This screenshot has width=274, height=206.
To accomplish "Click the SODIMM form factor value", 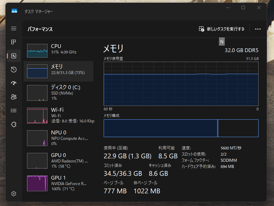I will point(229,160).
